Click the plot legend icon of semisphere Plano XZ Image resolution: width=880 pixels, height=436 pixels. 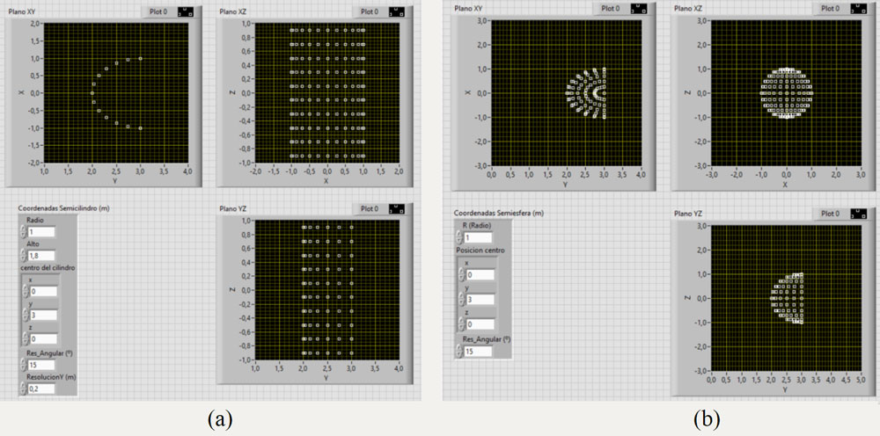pyautogui.click(x=857, y=8)
